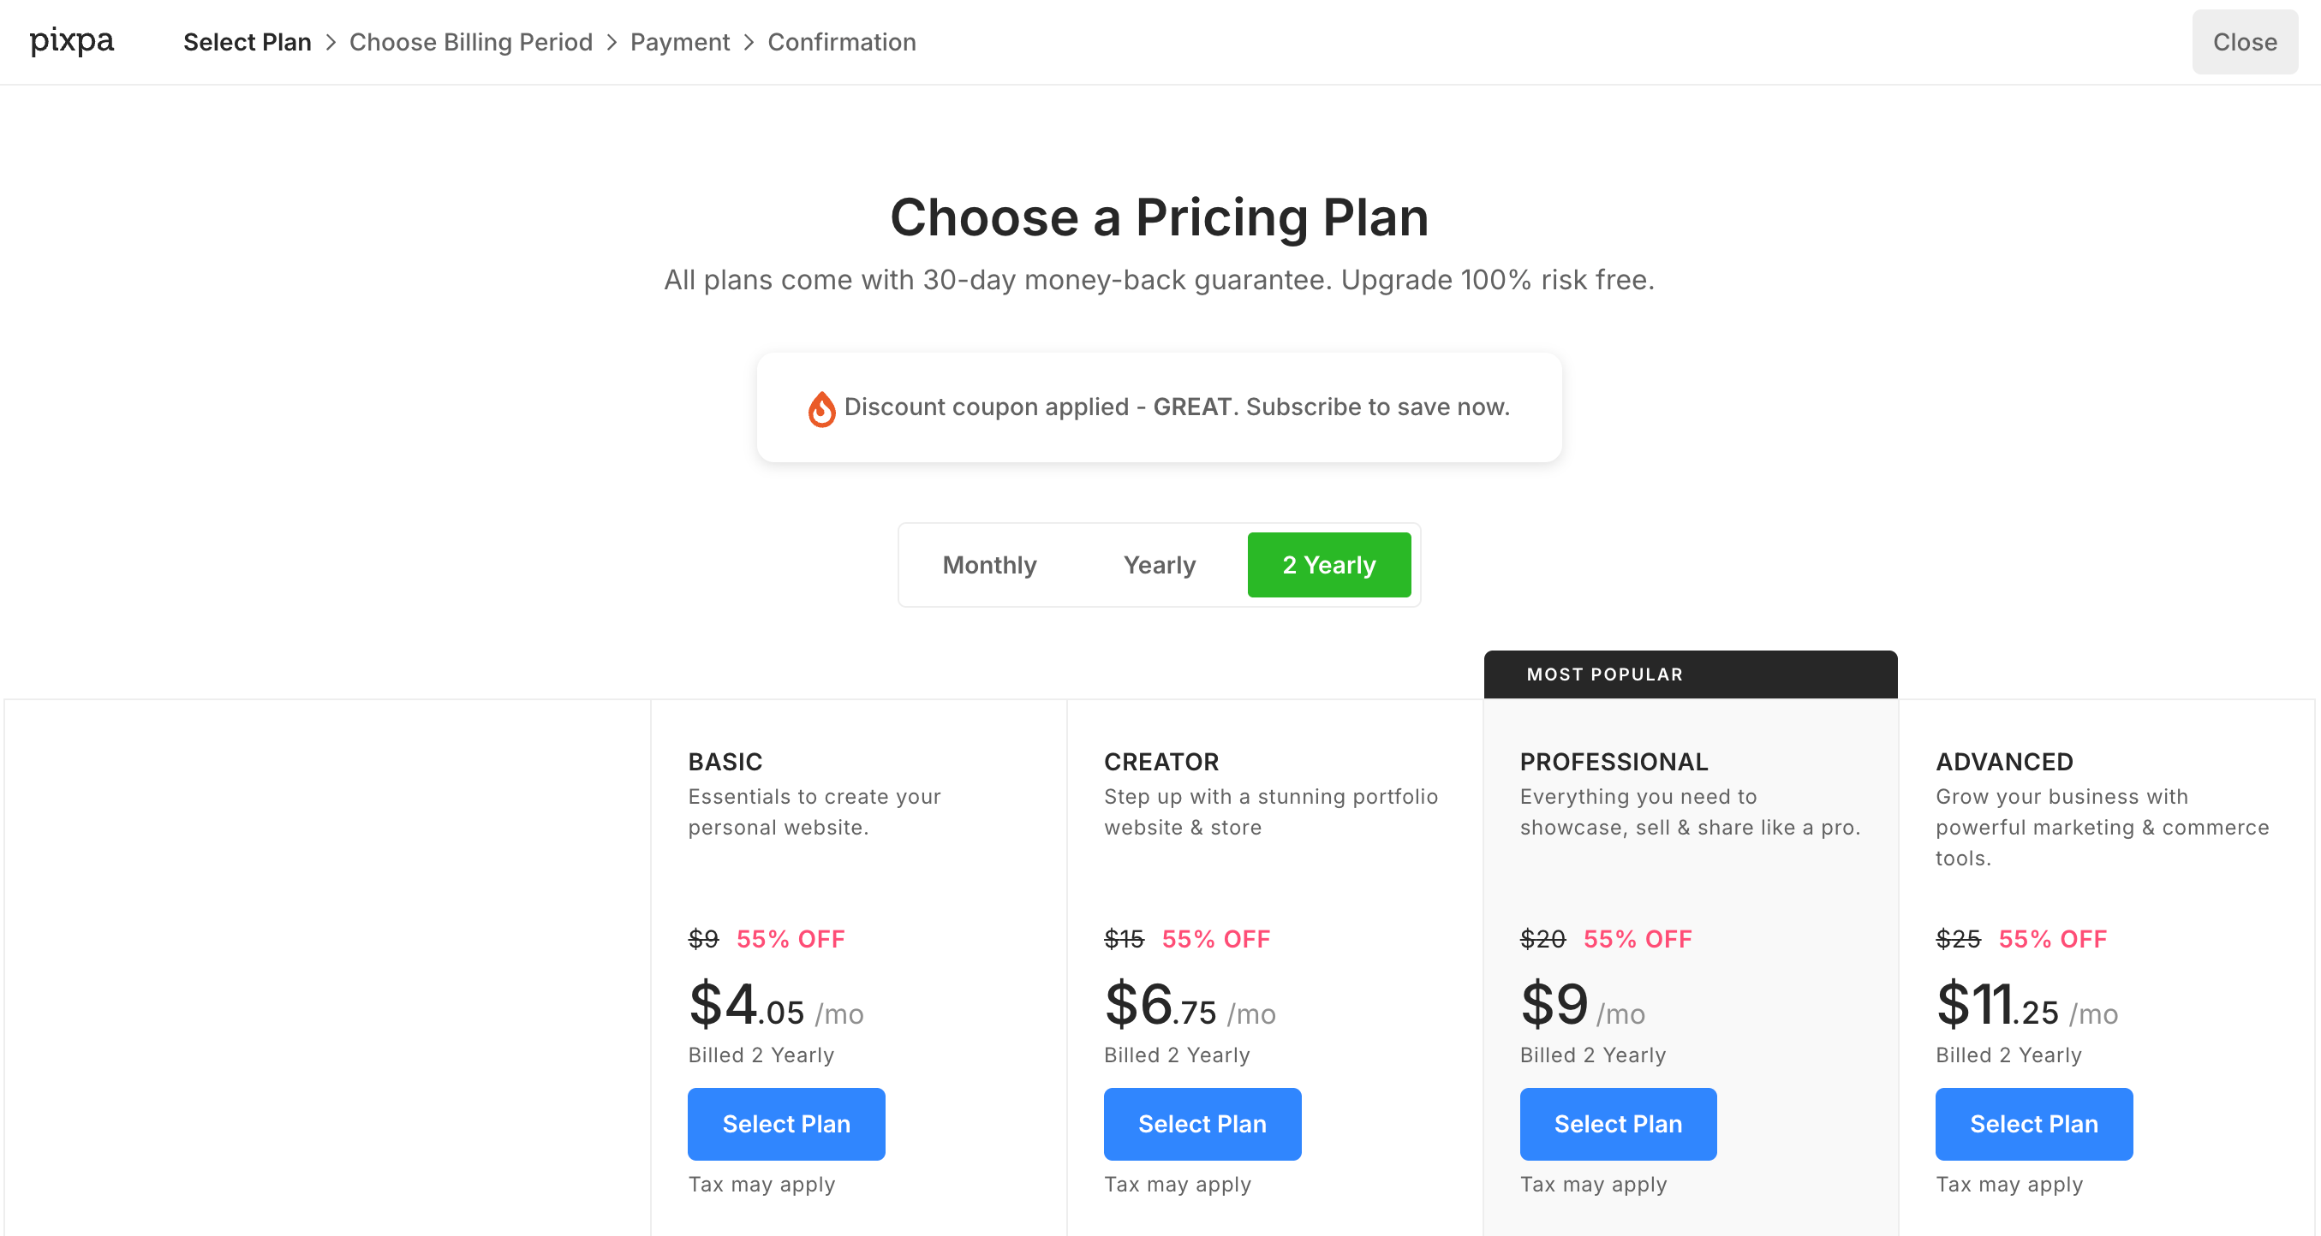The height and width of the screenshot is (1236, 2321).
Task: Click the Professional plan heading
Action: tap(1614, 762)
